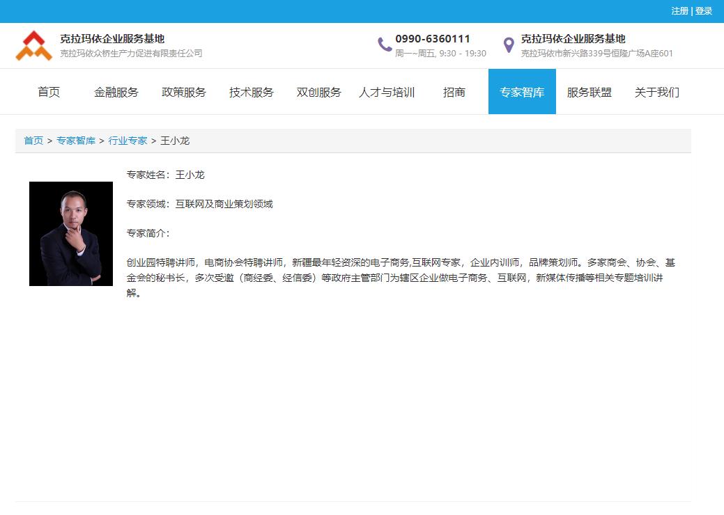Image resolution: width=724 pixels, height=515 pixels.
Task: Navigate to 双创服务 section
Action: pos(319,92)
